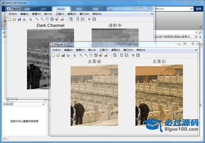Activate the Data Cursor tool in Figure 2
This screenshot has width=205, height=143.
coord(101,55)
